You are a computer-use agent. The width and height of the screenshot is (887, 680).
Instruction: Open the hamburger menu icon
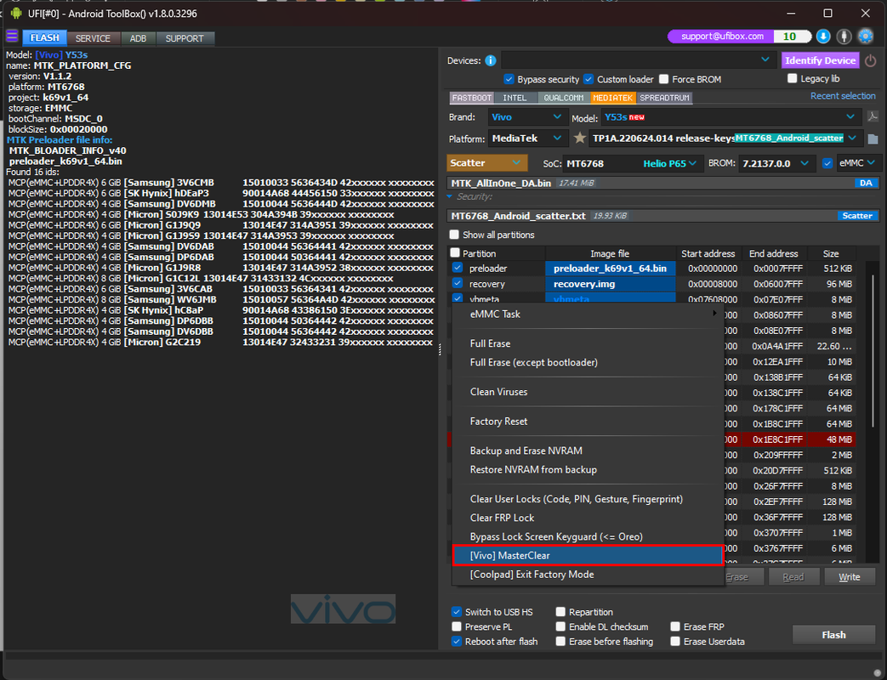12,37
